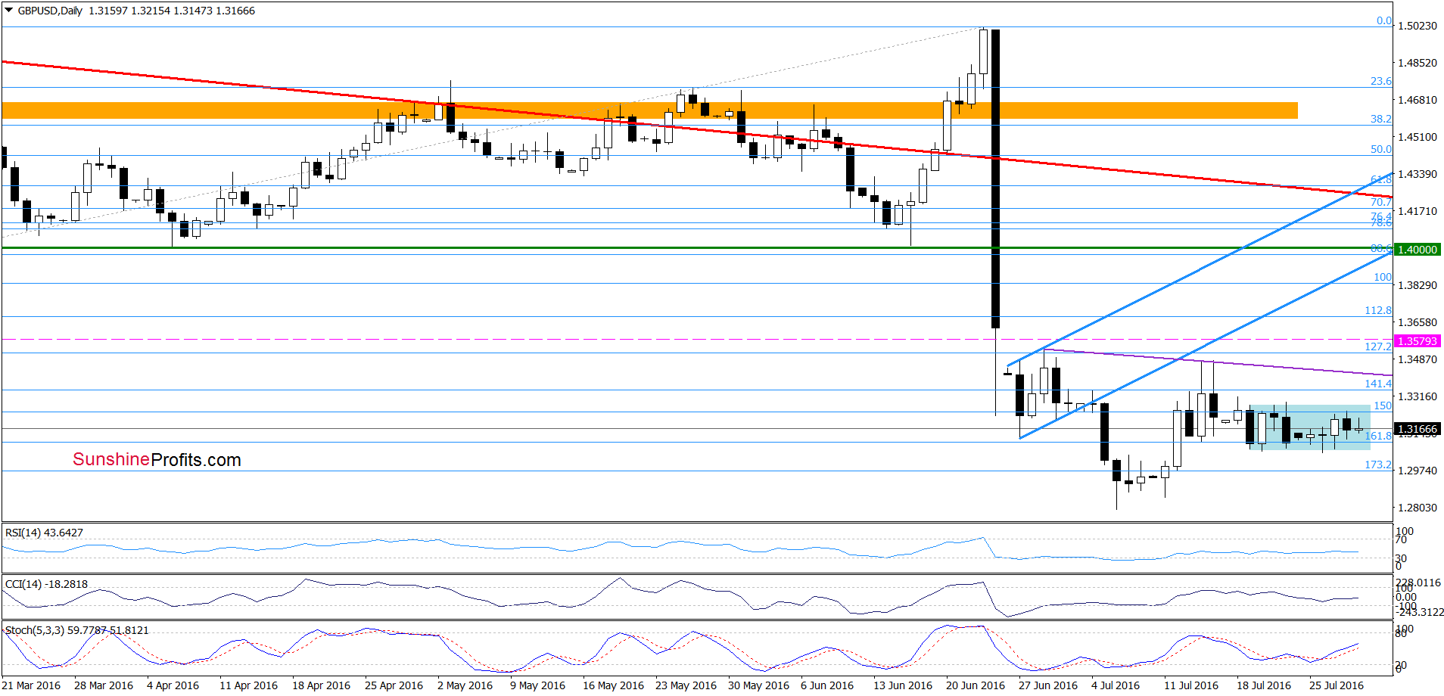Viewport: 1444px width, 696px height.
Task: Click the 1.36580 price axis label
Action: coord(1417,322)
